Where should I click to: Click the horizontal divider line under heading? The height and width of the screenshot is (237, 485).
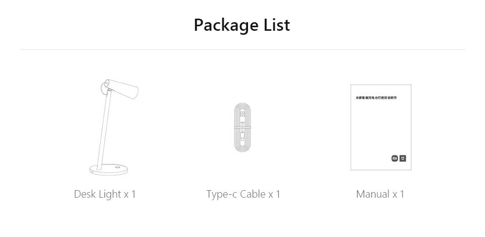(x=243, y=49)
